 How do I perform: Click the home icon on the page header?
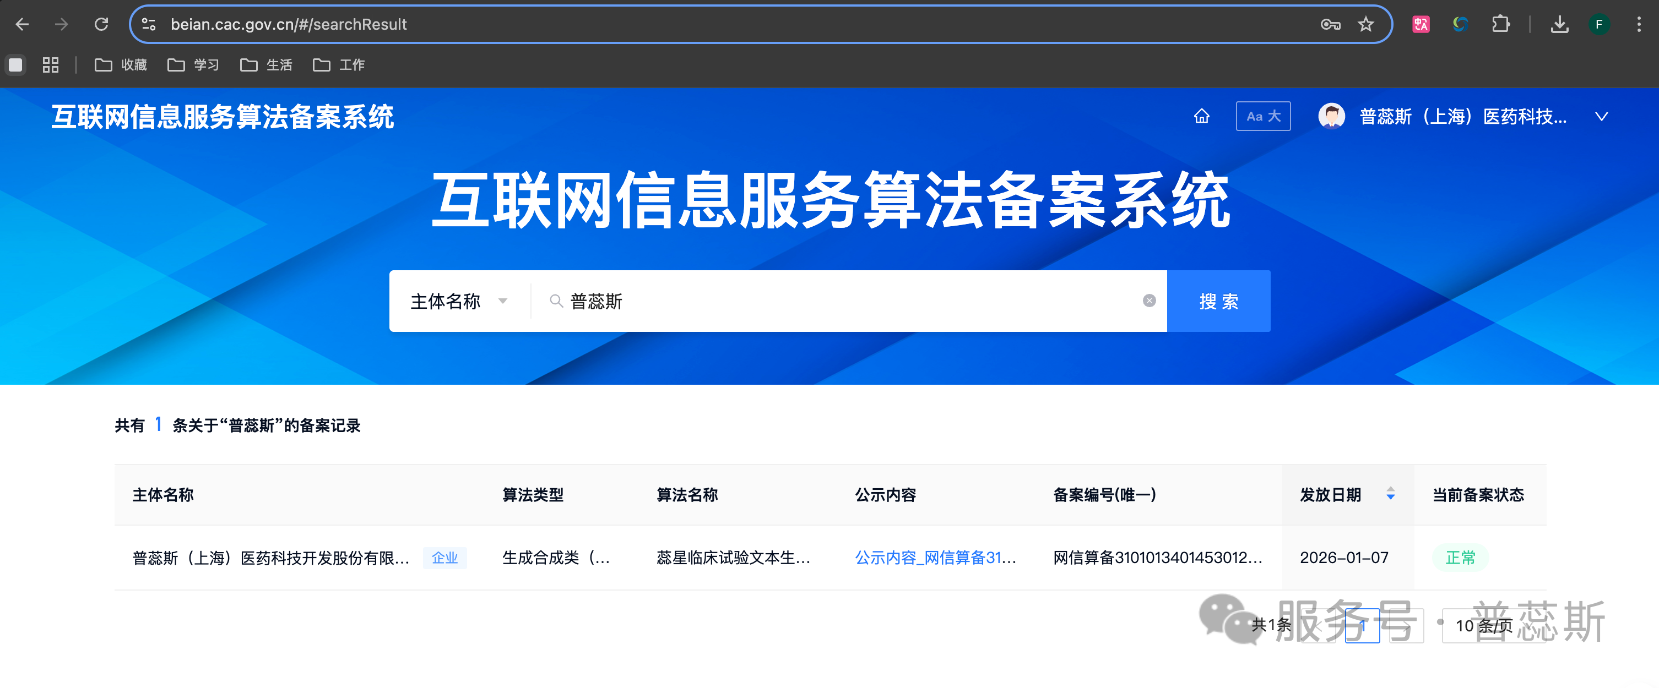[1202, 116]
